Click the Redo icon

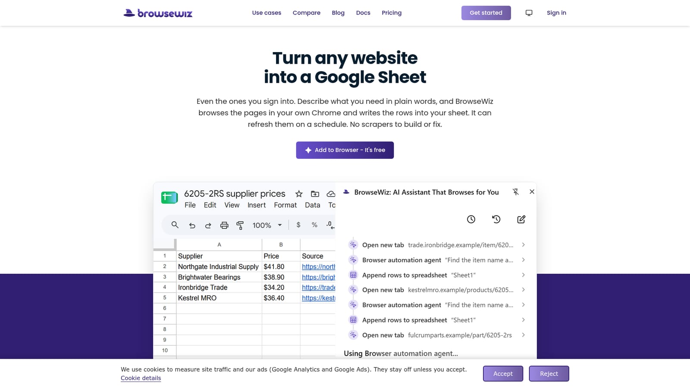tap(208, 225)
